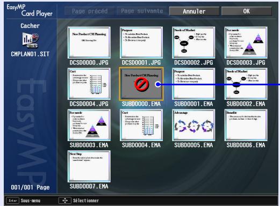
Task: Click the Sélectionner text
Action: click(86, 201)
